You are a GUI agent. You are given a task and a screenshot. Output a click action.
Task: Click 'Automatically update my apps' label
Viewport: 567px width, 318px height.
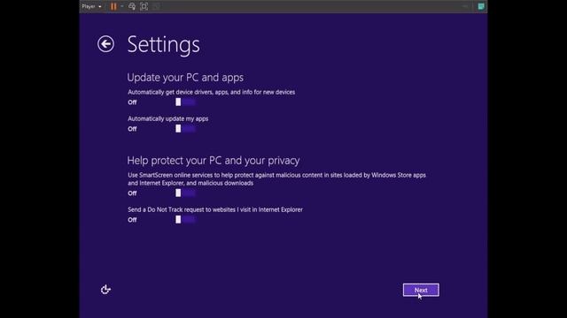(167, 118)
